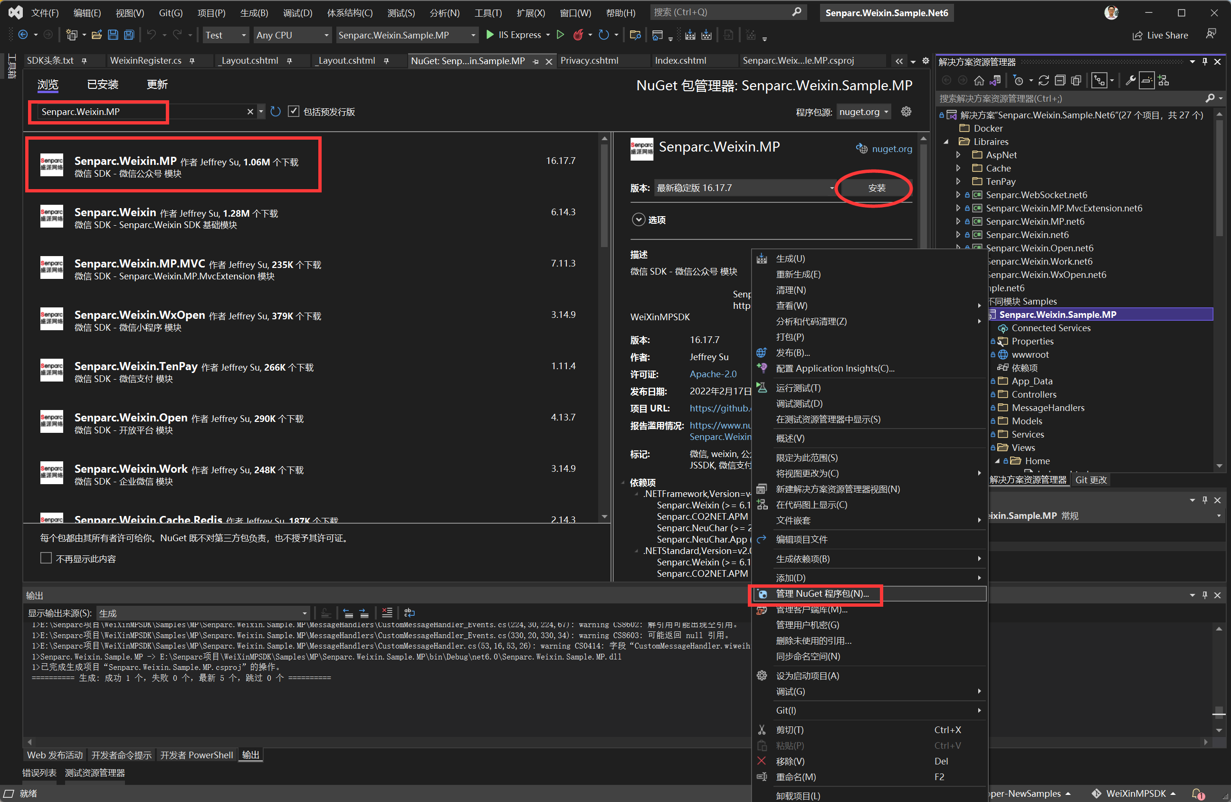
Task: Switch to the 已安装 tab
Action: click(103, 84)
